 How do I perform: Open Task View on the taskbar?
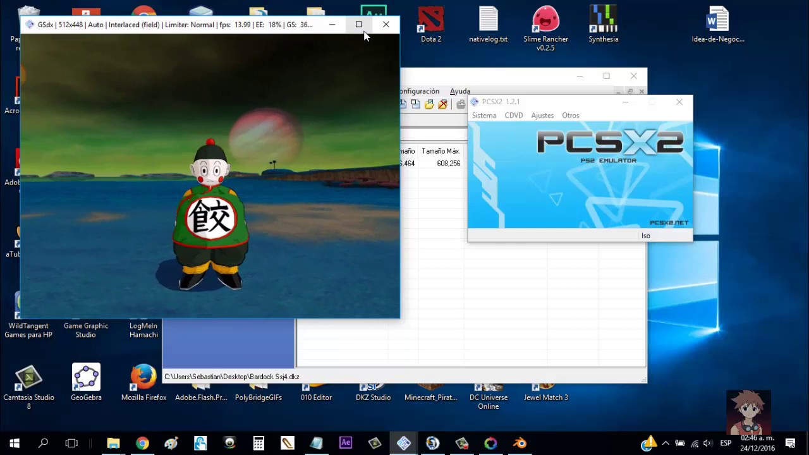71,443
